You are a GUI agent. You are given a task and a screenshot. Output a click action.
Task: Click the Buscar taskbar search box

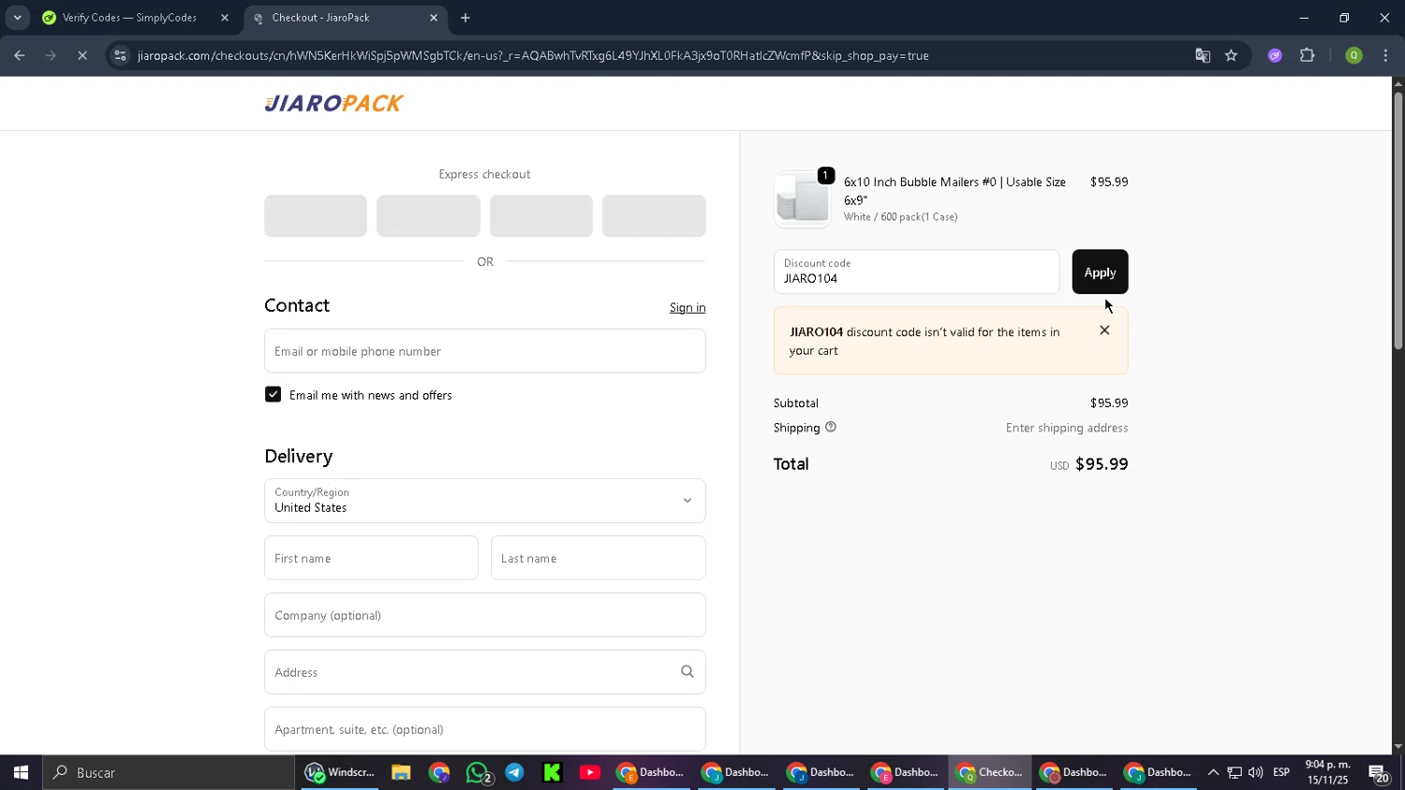point(169,772)
